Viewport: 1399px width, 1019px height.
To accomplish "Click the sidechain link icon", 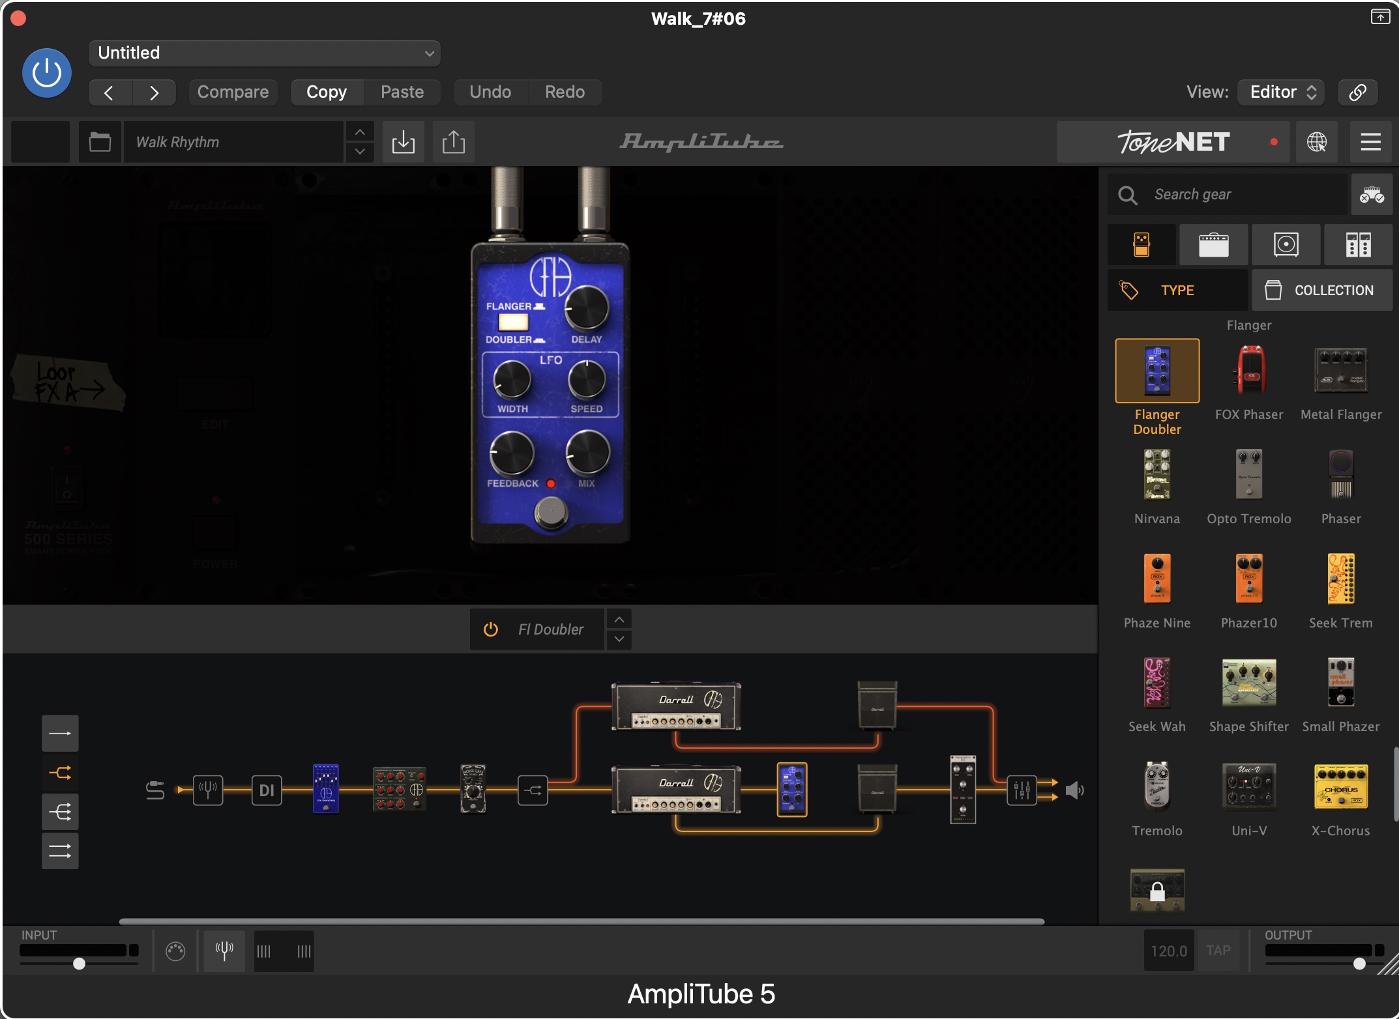I will (x=1357, y=92).
